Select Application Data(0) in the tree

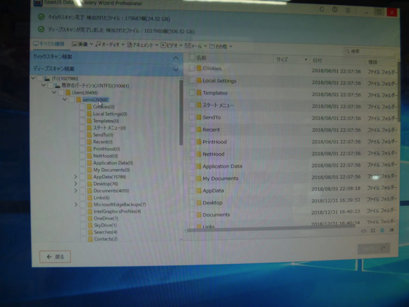click(x=113, y=162)
